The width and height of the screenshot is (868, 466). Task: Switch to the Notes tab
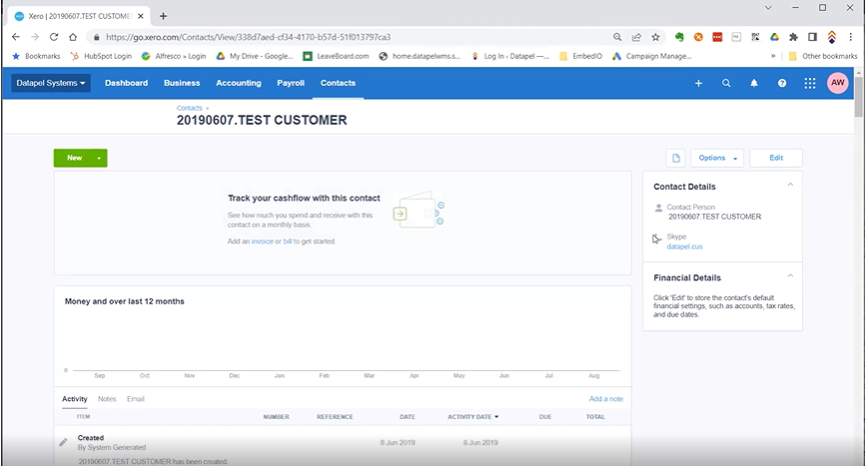pos(107,398)
